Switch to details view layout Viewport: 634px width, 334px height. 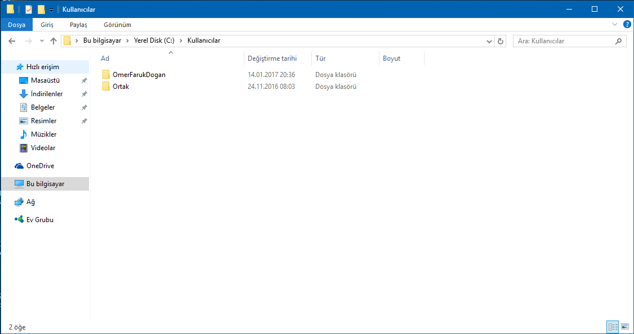[x=613, y=327]
